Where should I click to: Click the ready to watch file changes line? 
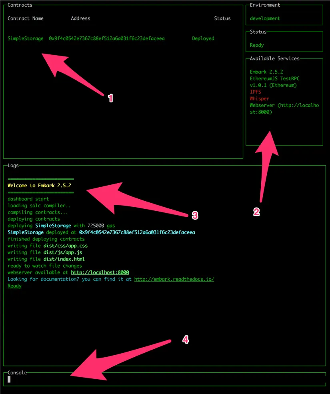point(45,266)
